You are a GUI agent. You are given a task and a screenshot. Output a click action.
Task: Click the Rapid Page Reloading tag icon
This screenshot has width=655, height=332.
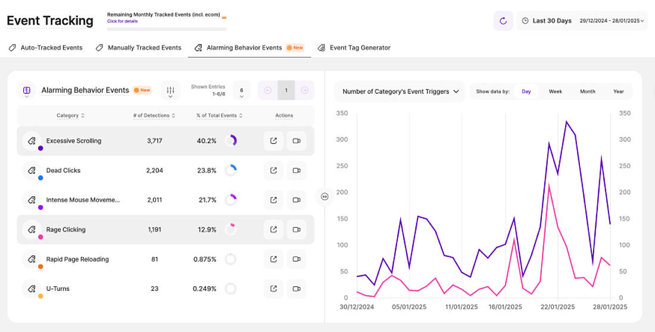[32, 259]
